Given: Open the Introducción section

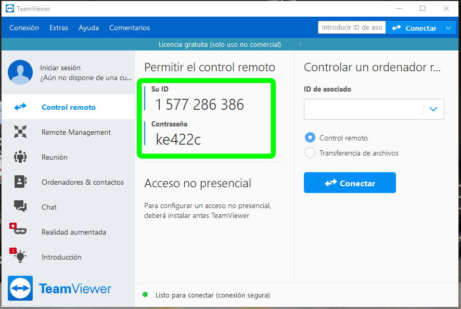Looking at the screenshot, I should (x=68, y=257).
